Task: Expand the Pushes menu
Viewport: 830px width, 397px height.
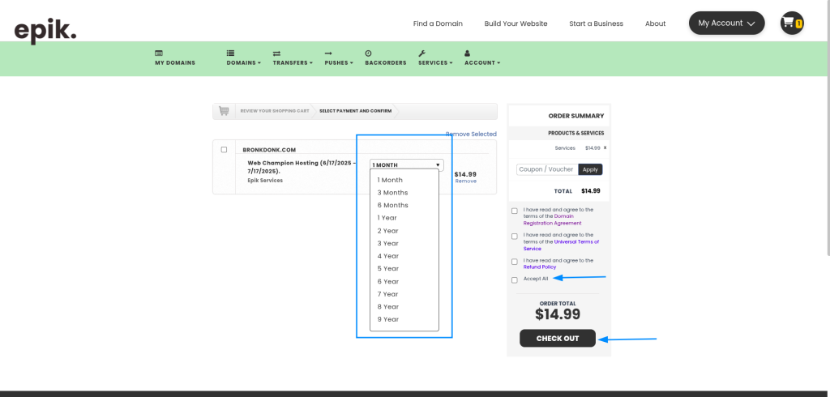Action: click(339, 58)
